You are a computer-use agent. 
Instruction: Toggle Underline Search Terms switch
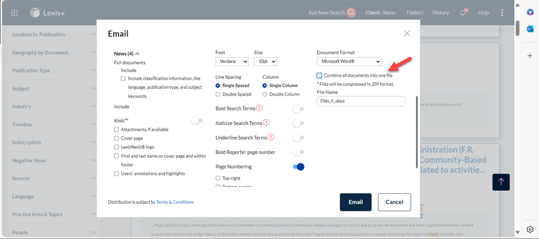(x=298, y=138)
